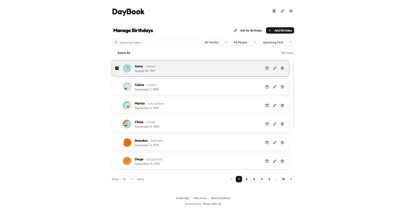The width and height of the screenshot is (406, 211).
Task: Open the All People dropdown
Action: [x=245, y=42]
